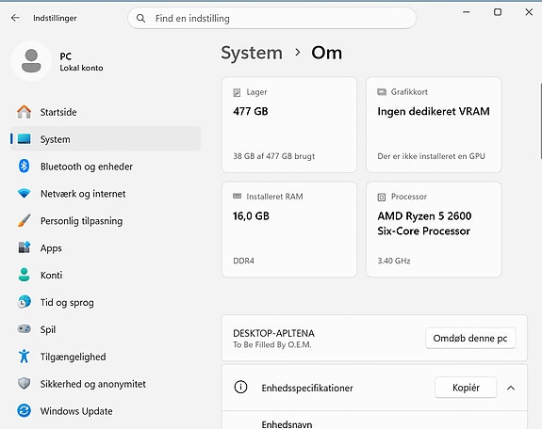
Task: Click the PC Lokal konto profile avatar
Action: [31, 61]
